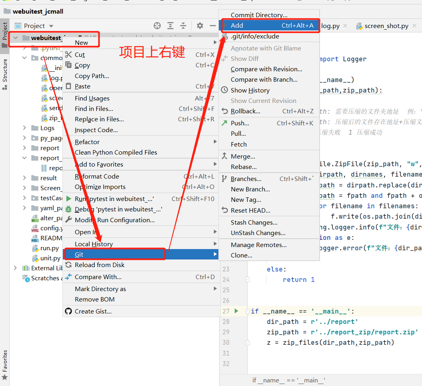
Task: Open the Project view dropdown
Action: point(51,26)
